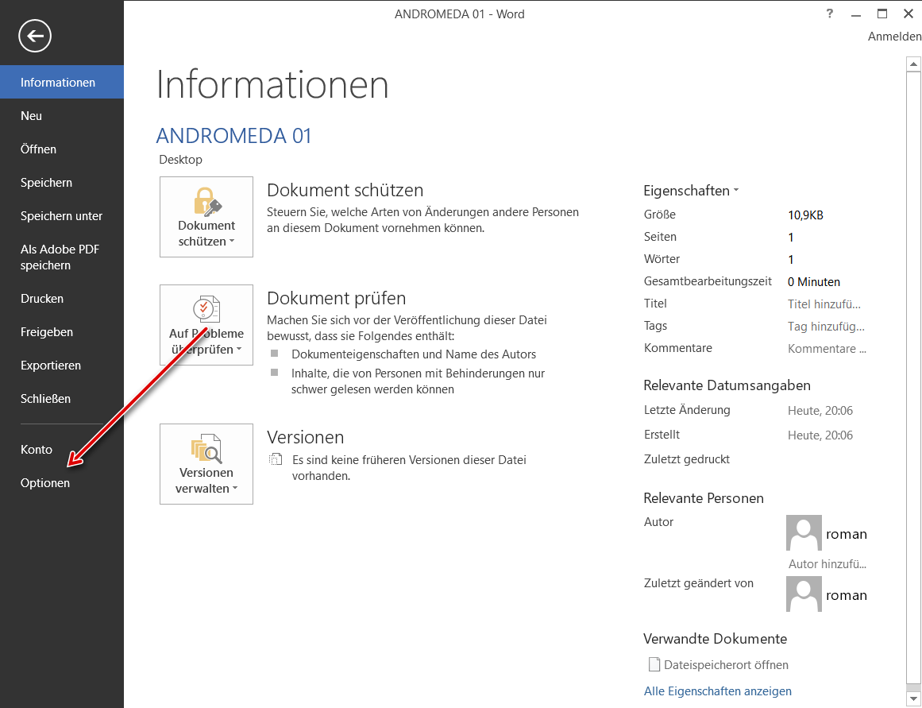
Task: Click the help question mark icon
Action: (829, 14)
